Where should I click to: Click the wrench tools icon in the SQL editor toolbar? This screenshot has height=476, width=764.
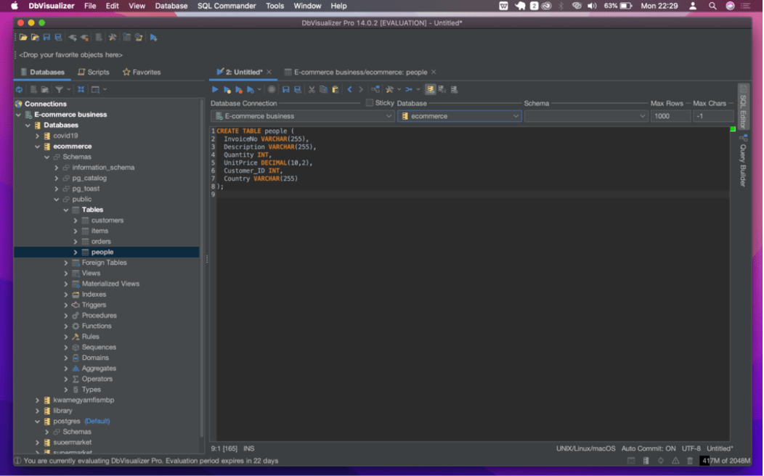[389, 89]
